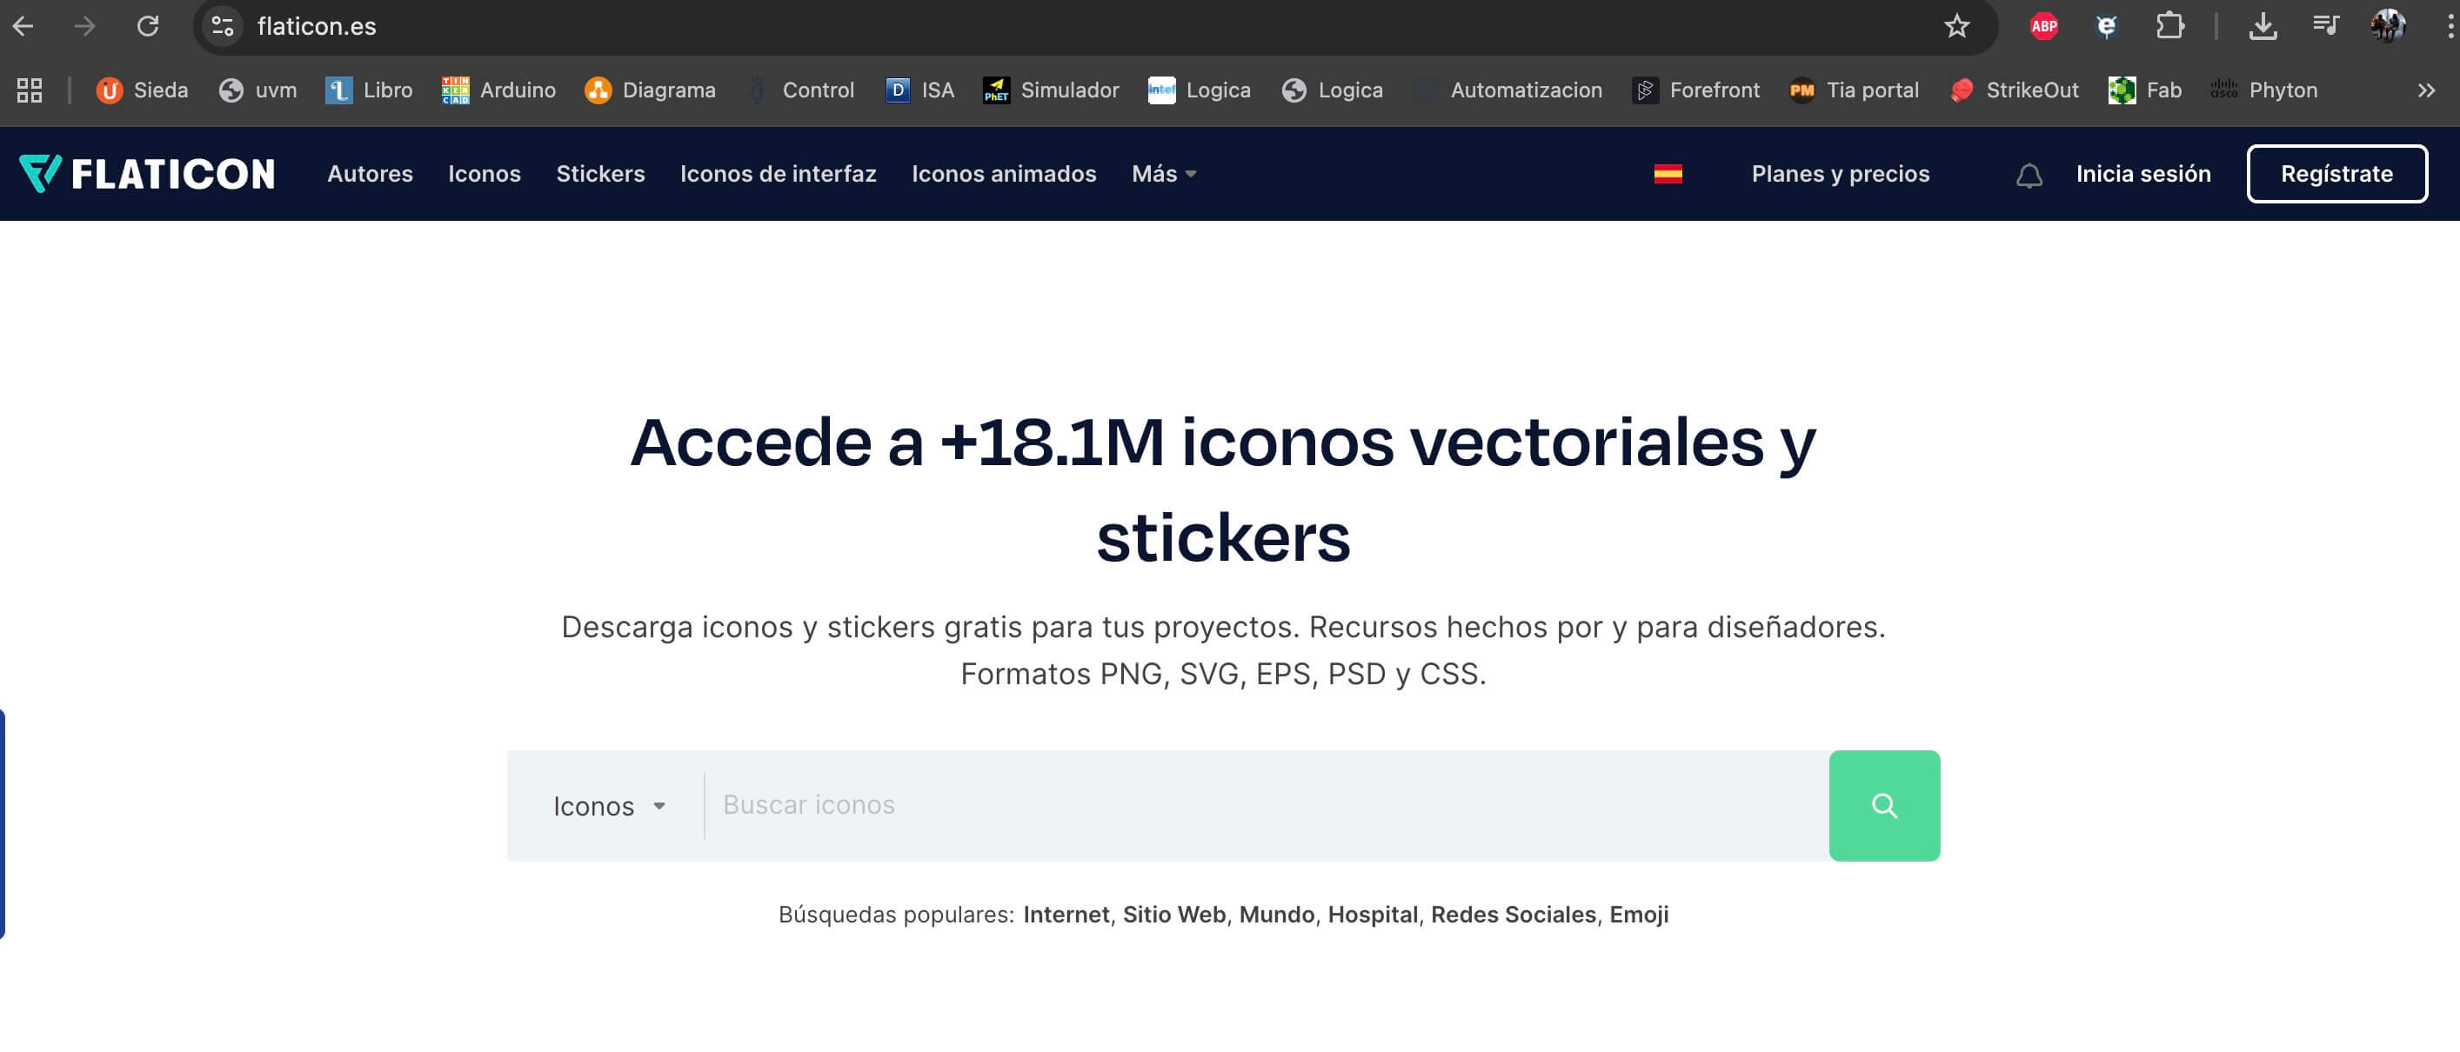Open the Simulador bookmark
The width and height of the screenshot is (2460, 1052).
click(1052, 90)
